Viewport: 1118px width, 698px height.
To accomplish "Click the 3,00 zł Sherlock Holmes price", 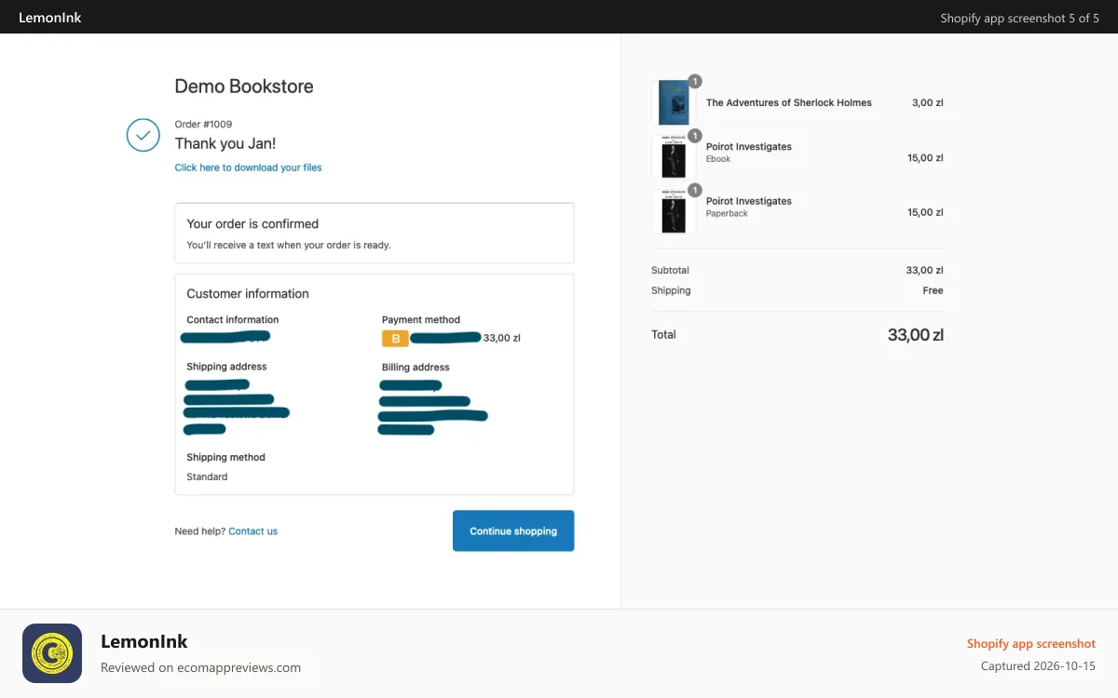I will [928, 102].
